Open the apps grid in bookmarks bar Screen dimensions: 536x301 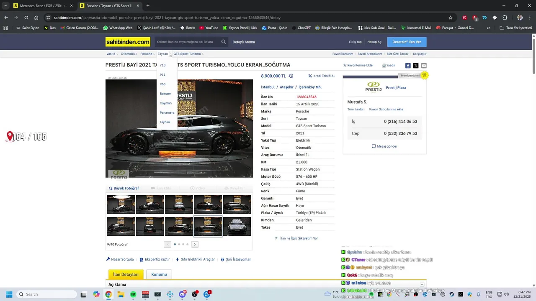(5, 28)
